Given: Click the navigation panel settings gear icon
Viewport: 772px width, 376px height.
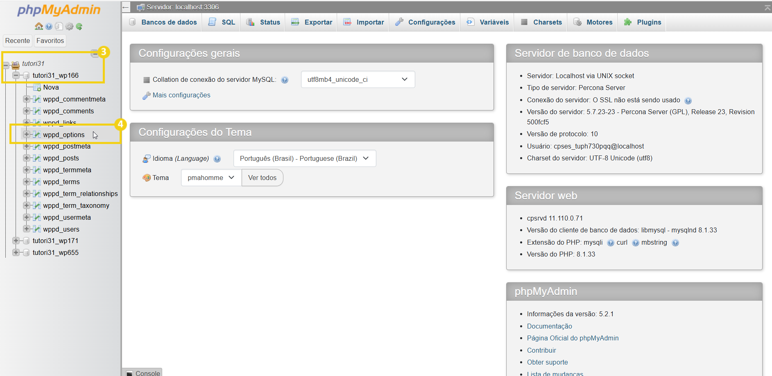Looking at the screenshot, I should [x=69, y=27].
